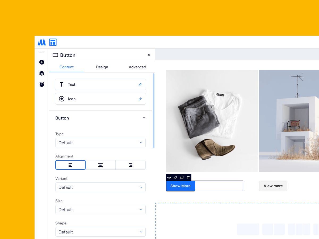Click the View more button

pos(273,186)
